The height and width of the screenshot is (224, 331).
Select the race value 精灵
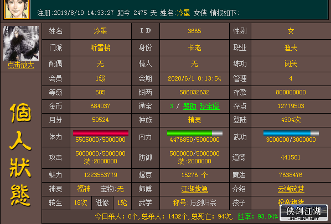pyautogui.click(x=194, y=120)
